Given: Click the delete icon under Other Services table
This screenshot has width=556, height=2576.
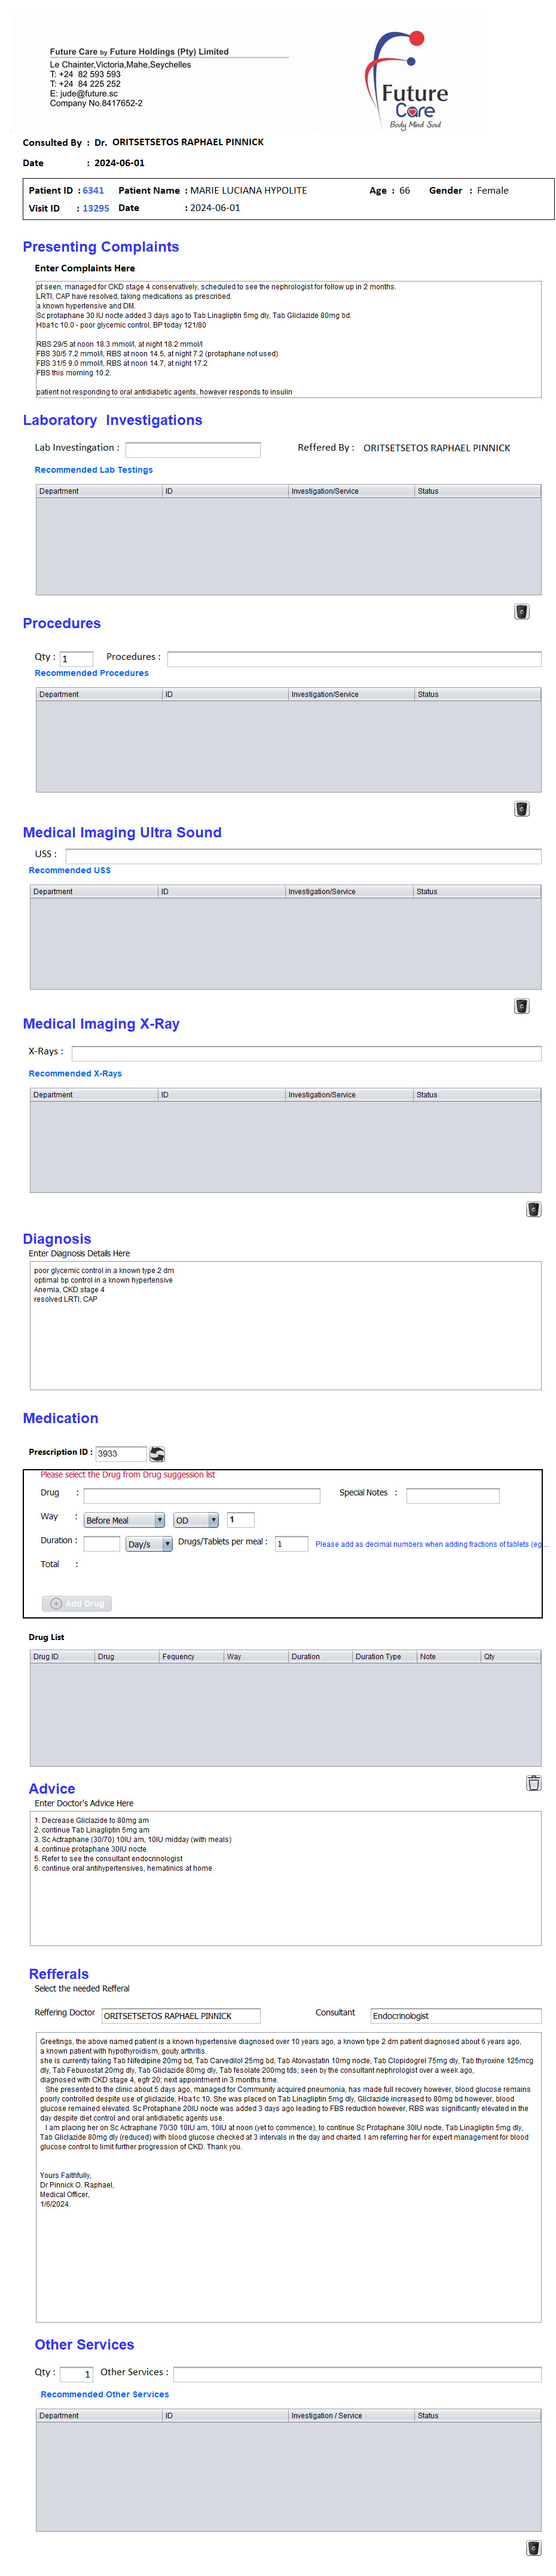Looking at the screenshot, I should pyautogui.click(x=533, y=2547).
